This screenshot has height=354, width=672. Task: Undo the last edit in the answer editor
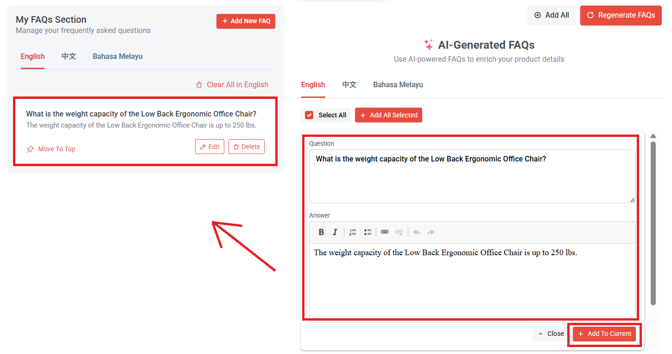416,232
